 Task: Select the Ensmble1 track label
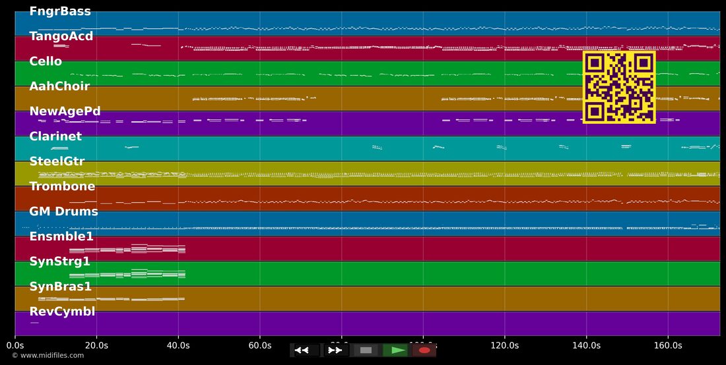pos(61,237)
